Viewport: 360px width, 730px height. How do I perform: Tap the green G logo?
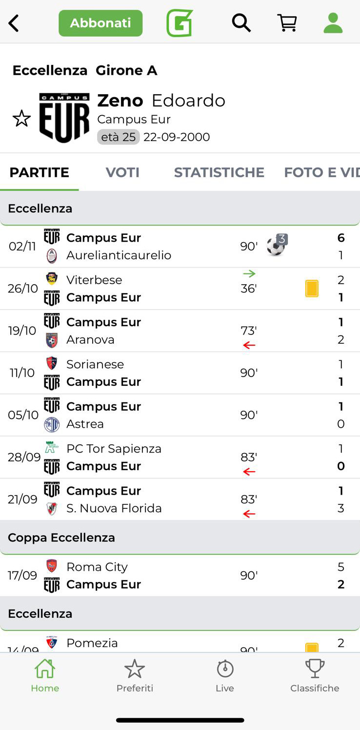[x=180, y=23]
